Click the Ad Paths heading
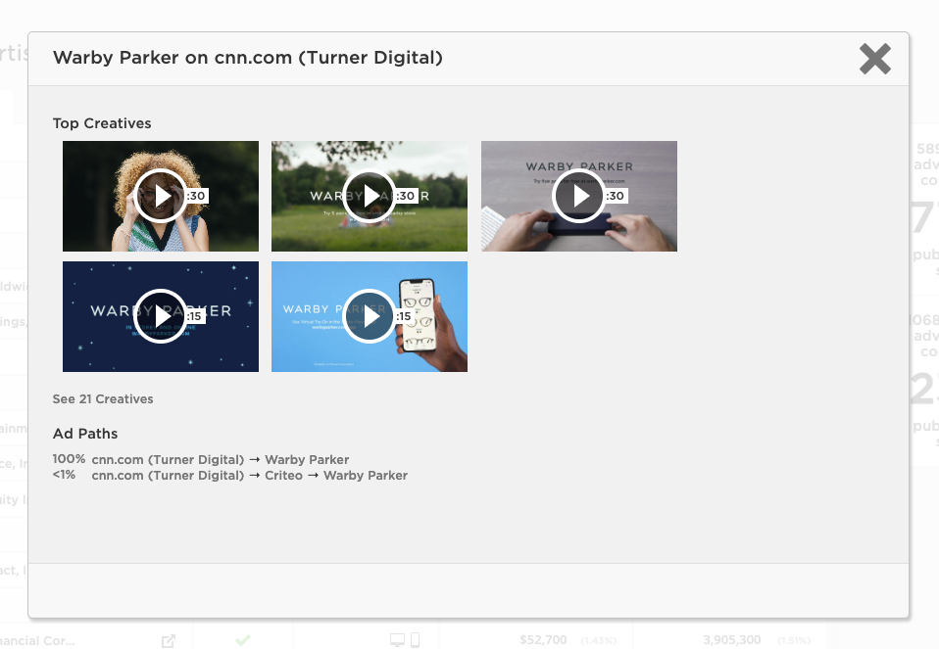This screenshot has height=649, width=939. click(85, 434)
